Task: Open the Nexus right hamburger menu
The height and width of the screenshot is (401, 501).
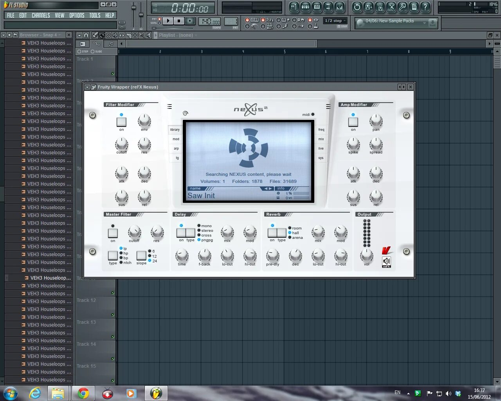Action: pyautogui.click(x=328, y=107)
